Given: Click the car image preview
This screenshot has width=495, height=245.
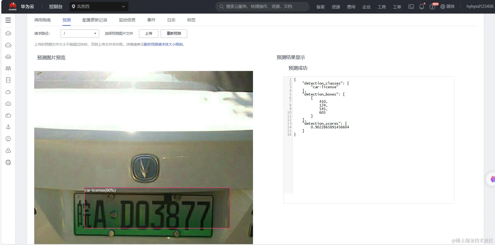Looking at the screenshot, I should tap(143, 158).
